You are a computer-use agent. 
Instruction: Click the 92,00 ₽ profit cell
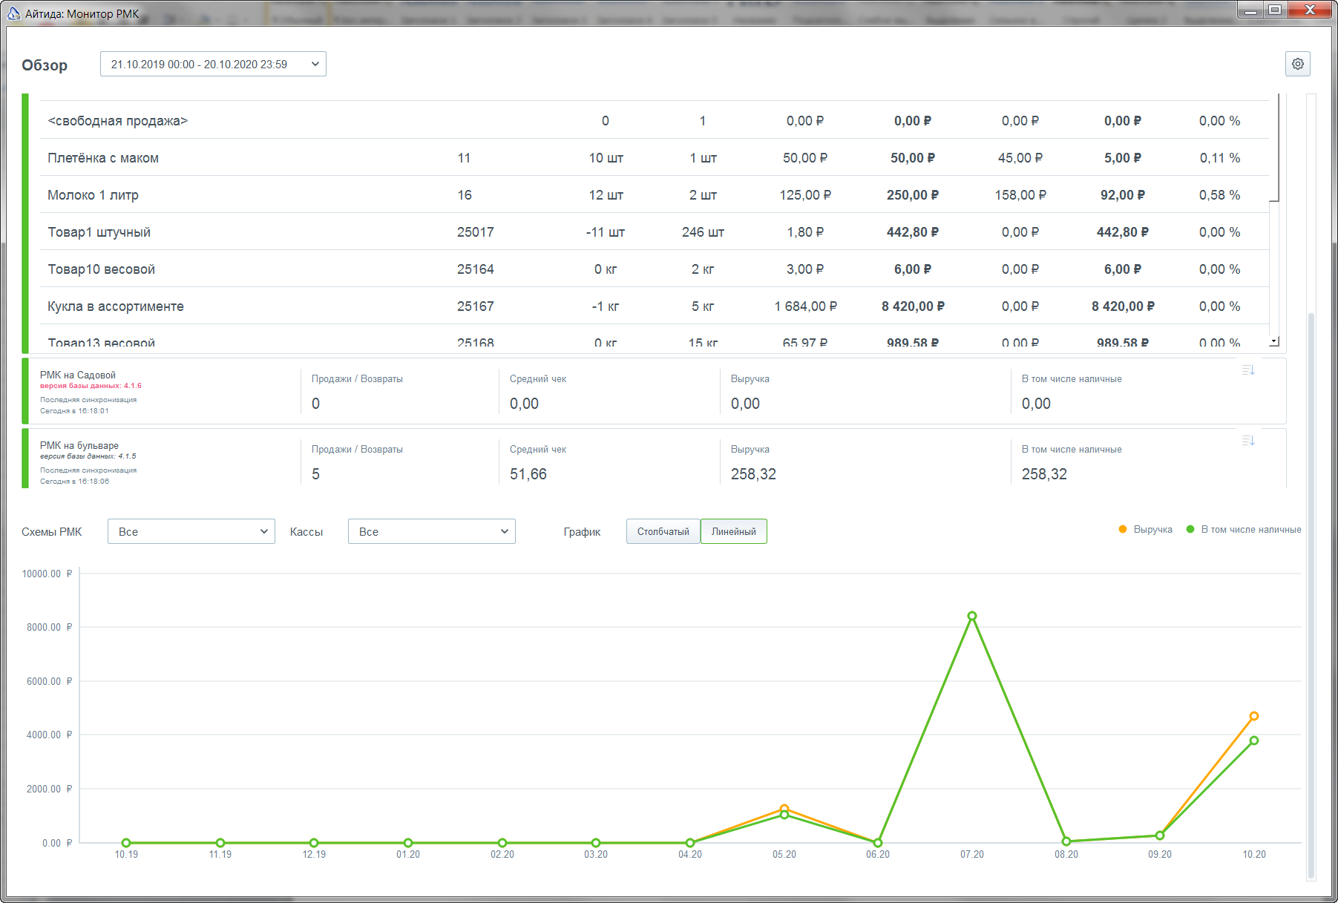1123,195
